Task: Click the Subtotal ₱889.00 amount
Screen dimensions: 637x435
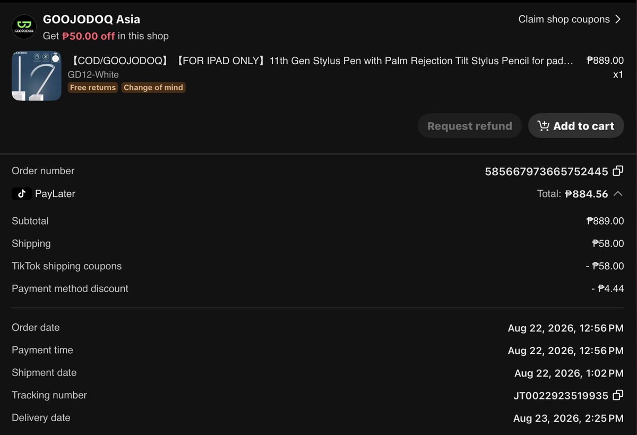Action: pyautogui.click(x=605, y=221)
